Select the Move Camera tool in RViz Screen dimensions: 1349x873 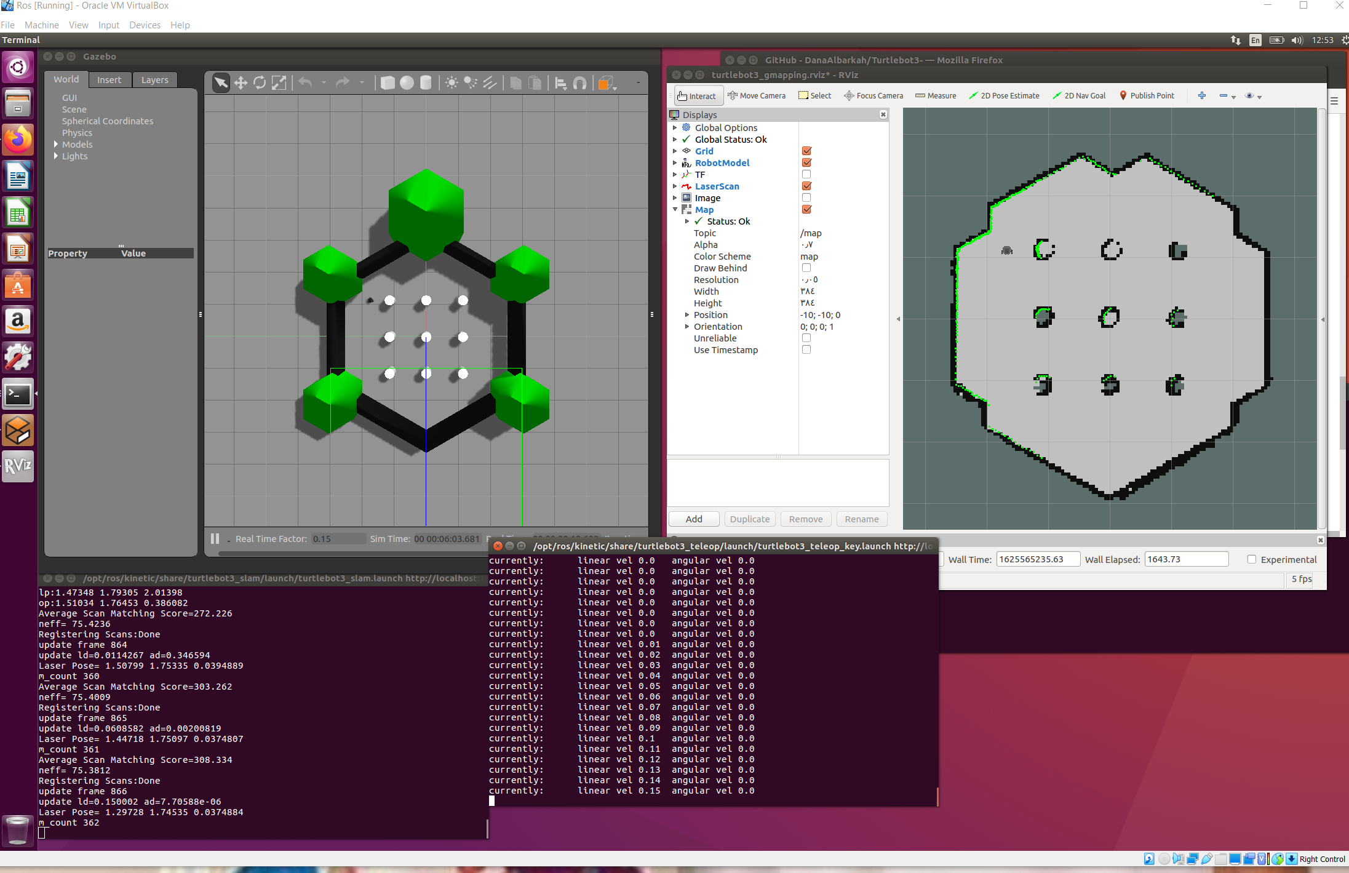pos(757,95)
